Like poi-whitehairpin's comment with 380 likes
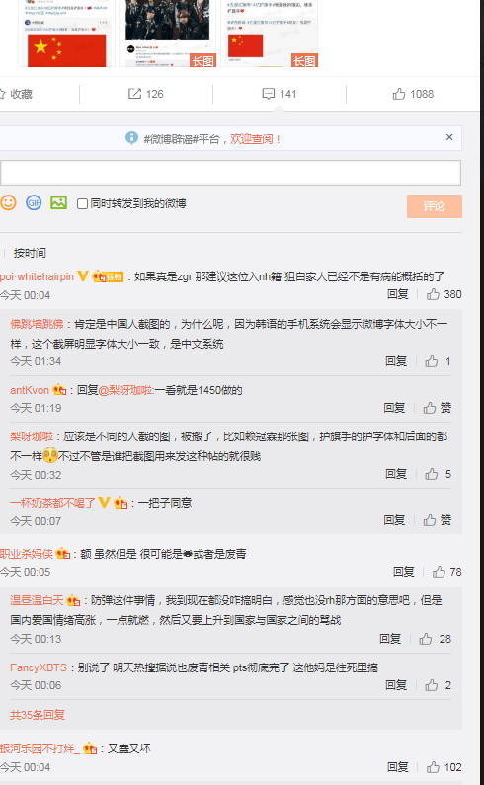 pyautogui.click(x=433, y=294)
